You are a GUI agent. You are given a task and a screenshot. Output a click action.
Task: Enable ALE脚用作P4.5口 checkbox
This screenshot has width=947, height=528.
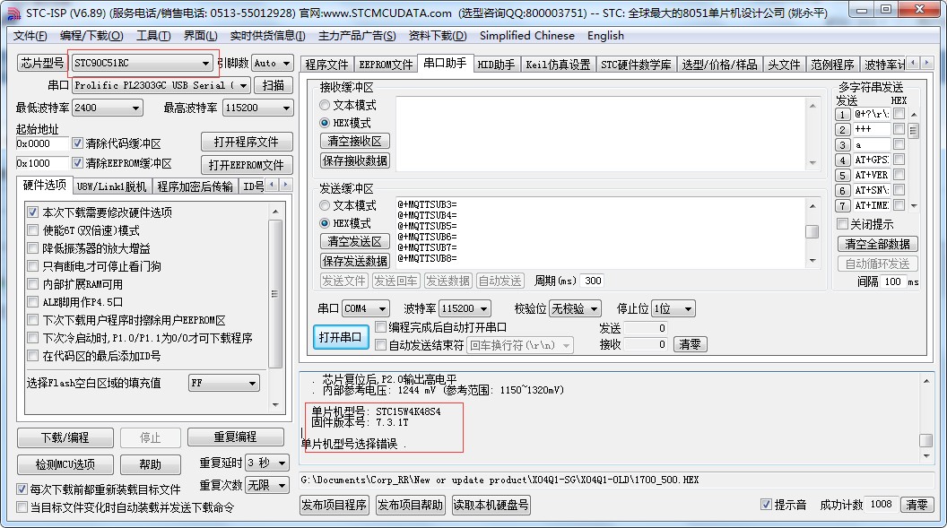pyautogui.click(x=33, y=302)
